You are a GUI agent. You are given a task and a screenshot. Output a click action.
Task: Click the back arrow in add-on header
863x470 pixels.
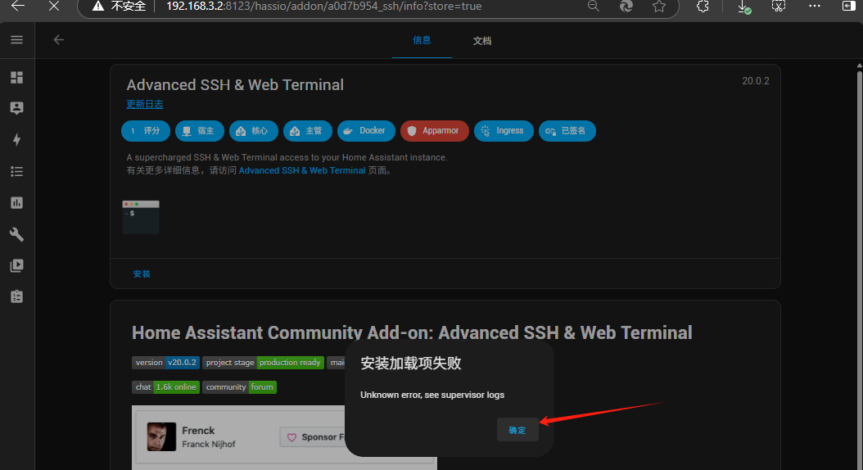58,39
